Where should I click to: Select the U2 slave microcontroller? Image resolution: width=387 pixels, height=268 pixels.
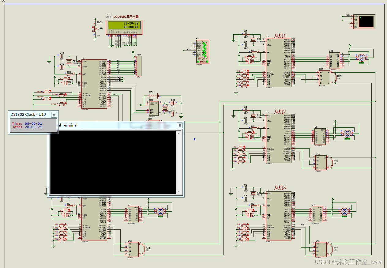278,62
